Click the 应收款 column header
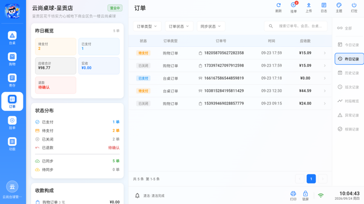364x204 pixels. (x=305, y=41)
